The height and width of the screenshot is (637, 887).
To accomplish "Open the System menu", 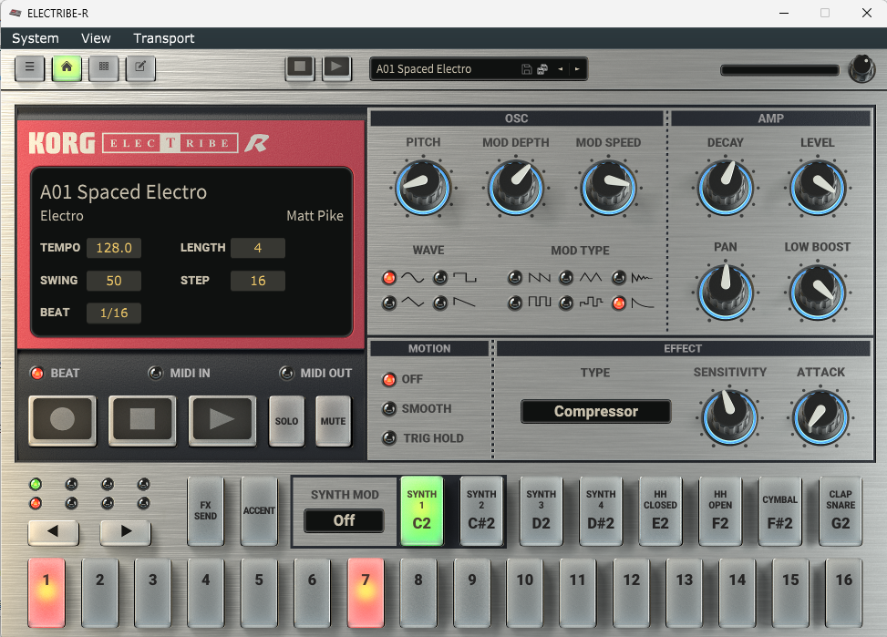I will pyautogui.click(x=35, y=38).
